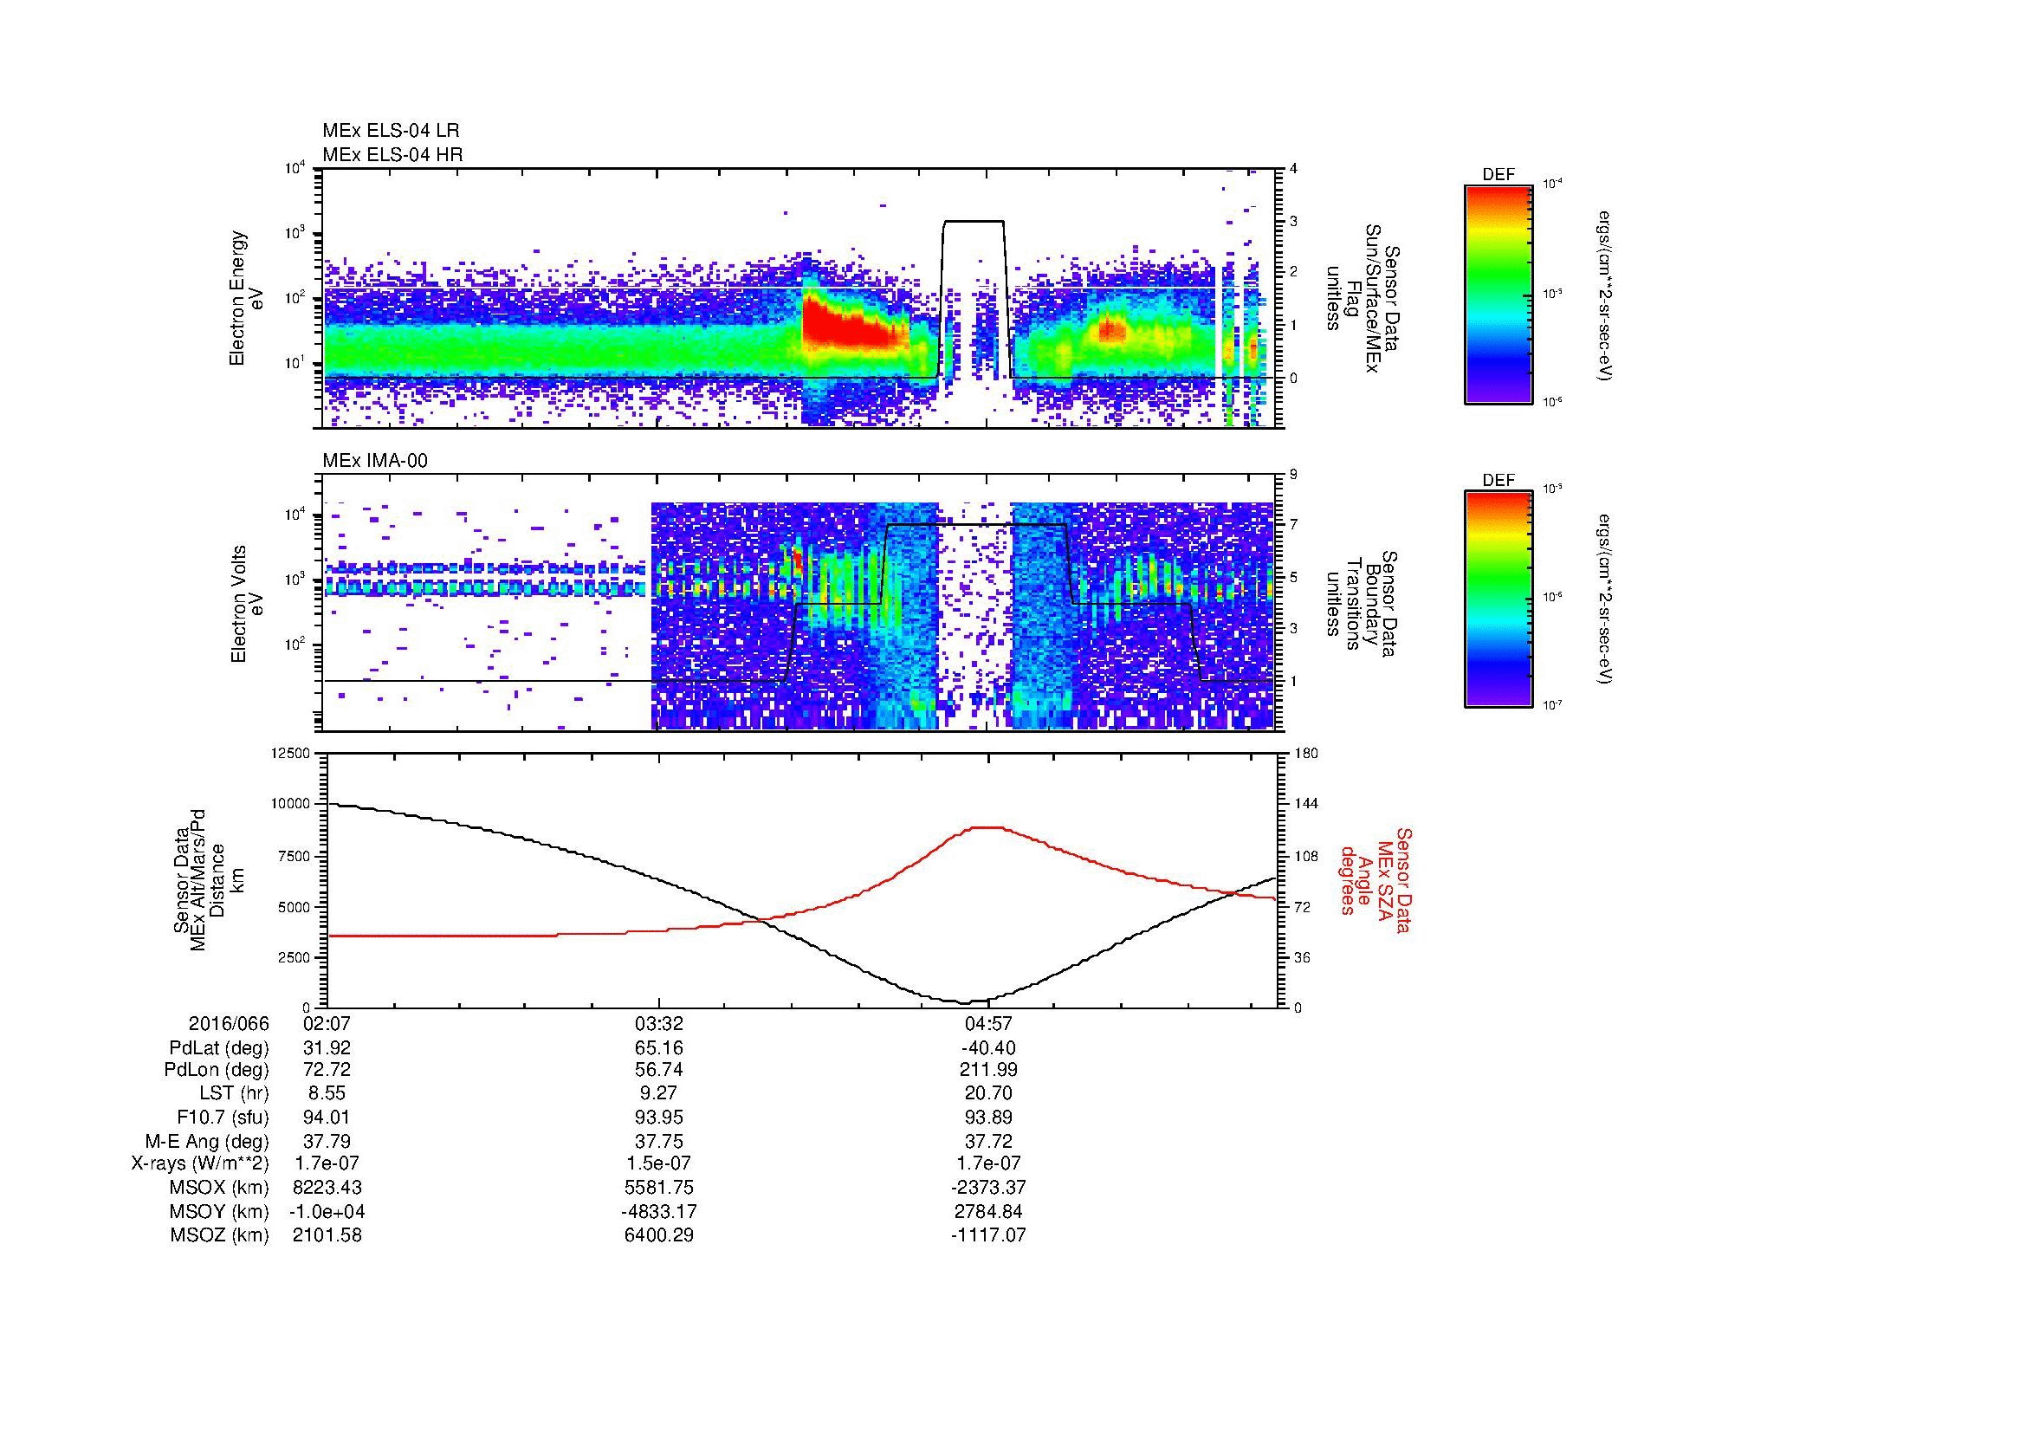The height and width of the screenshot is (1432, 2026).
Task: Click the X-rays value 1.5e-07
Action: pos(658,1163)
